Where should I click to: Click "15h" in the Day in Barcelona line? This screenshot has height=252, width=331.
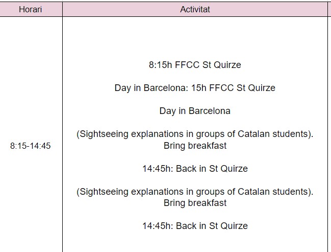click(x=198, y=88)
